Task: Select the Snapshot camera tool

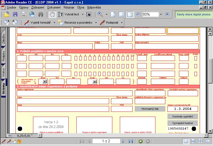Action: tap(89, 14)
